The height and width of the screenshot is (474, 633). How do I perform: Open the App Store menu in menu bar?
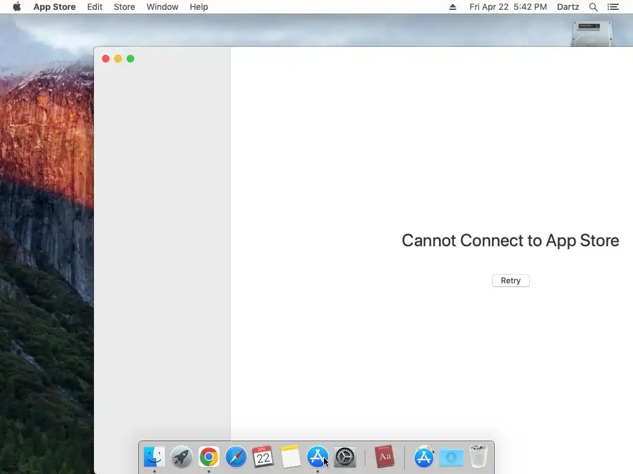click(x=54, y=7)
